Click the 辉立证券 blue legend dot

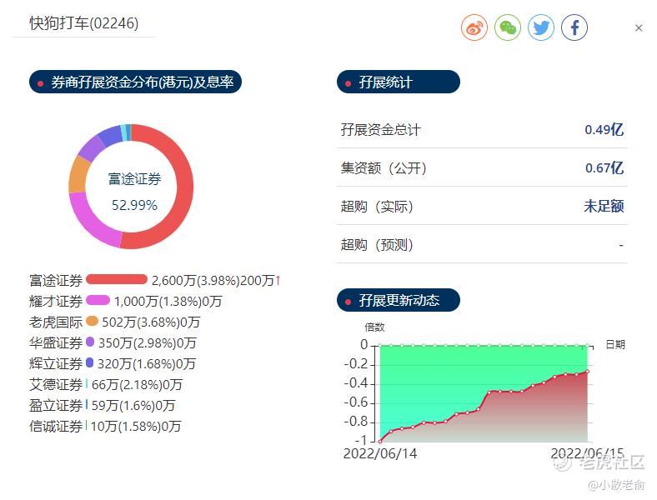89,362
